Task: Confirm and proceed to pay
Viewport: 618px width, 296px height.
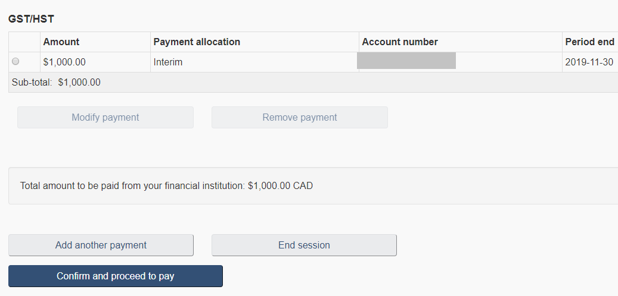Action: [x=116, y=276]
